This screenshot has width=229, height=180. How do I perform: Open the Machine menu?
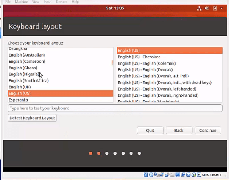point(21,2)
